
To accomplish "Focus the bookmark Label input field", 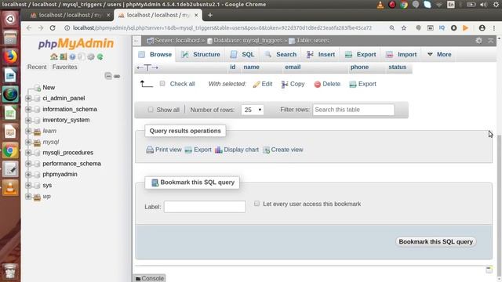I will (x=205, y=207).
